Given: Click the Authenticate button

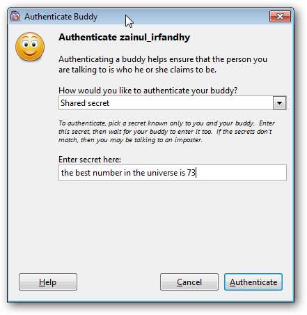Looking at the screenshot, I should (253, 282).
